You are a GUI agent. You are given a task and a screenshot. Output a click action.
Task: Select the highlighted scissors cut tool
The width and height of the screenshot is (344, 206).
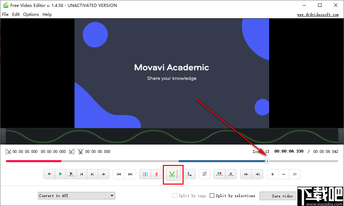pos(173,174)
